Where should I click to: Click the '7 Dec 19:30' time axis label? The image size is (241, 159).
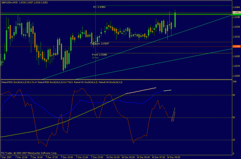point(67,157)
